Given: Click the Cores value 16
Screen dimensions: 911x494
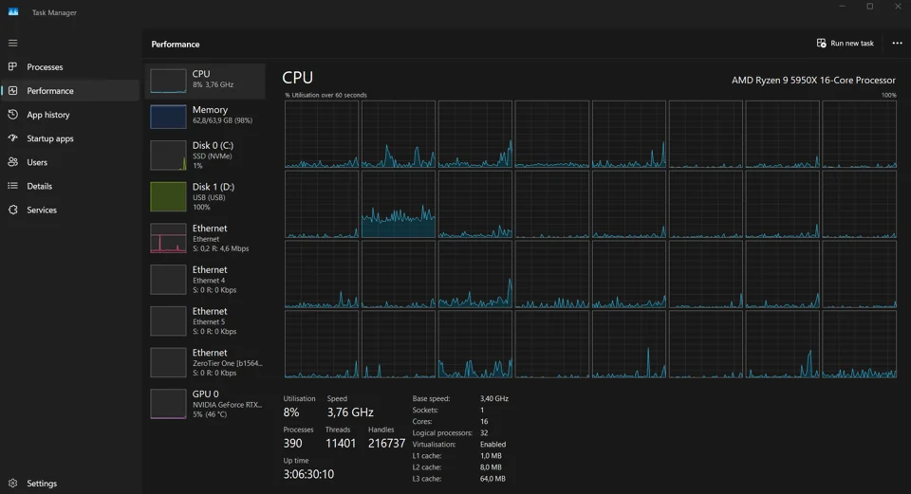Looking at the screenshot, I should click(x=484, y=421).
